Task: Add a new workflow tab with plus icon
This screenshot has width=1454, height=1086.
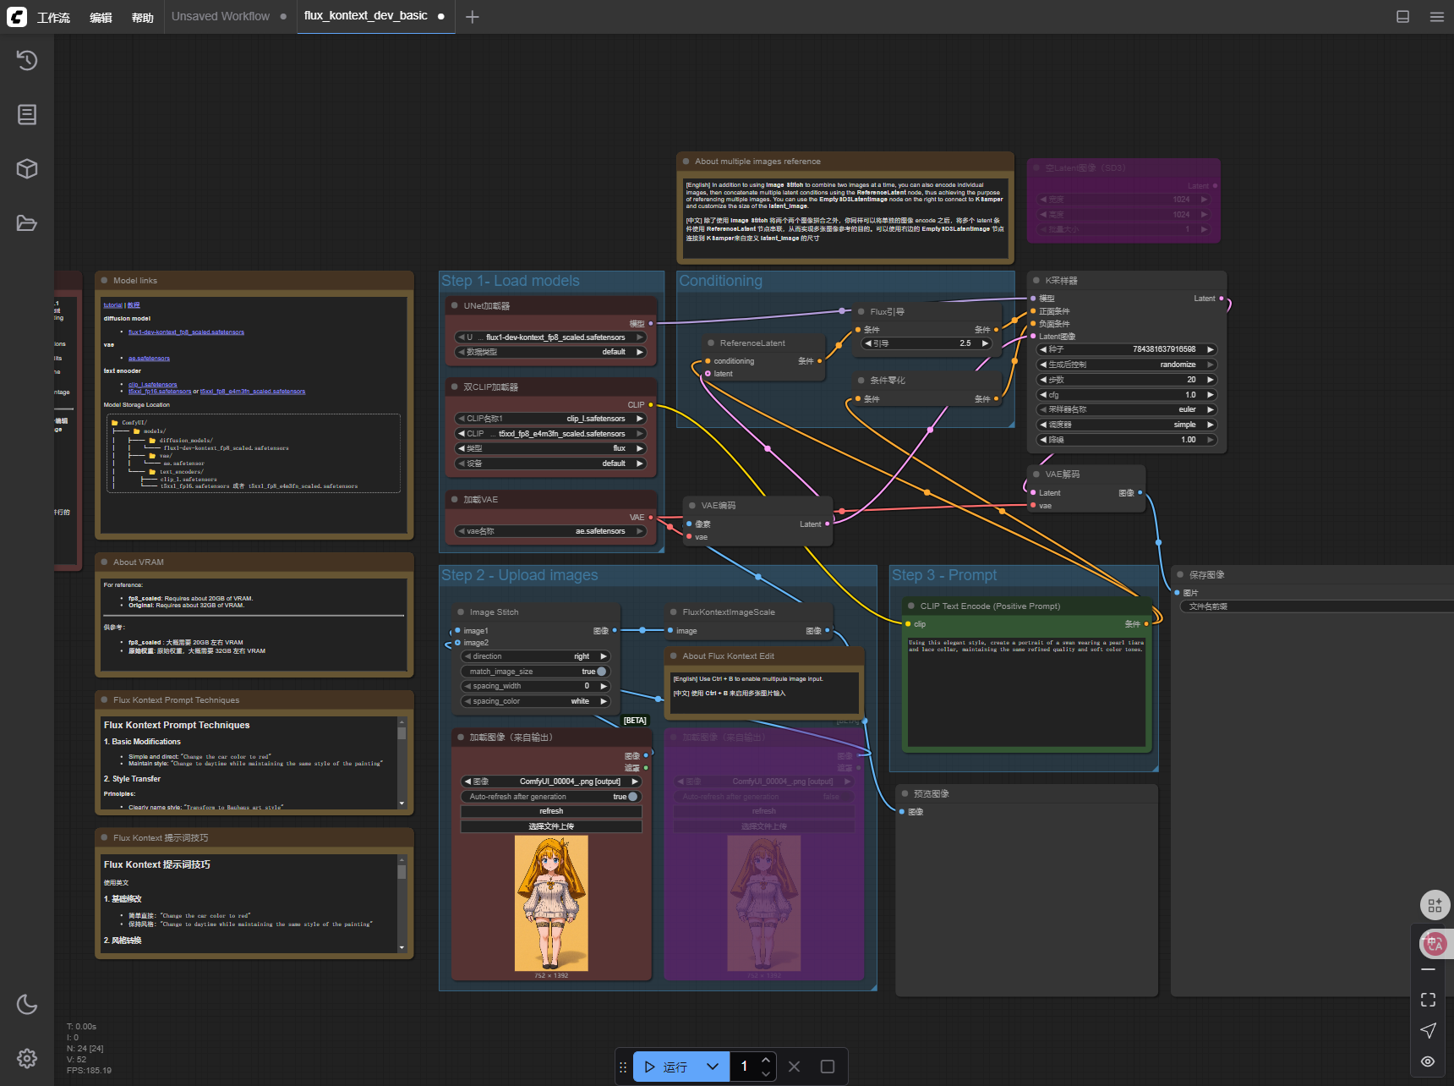Action: 473,17
